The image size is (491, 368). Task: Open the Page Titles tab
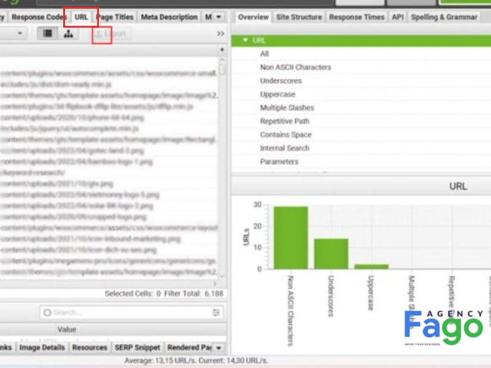point(115,17)
